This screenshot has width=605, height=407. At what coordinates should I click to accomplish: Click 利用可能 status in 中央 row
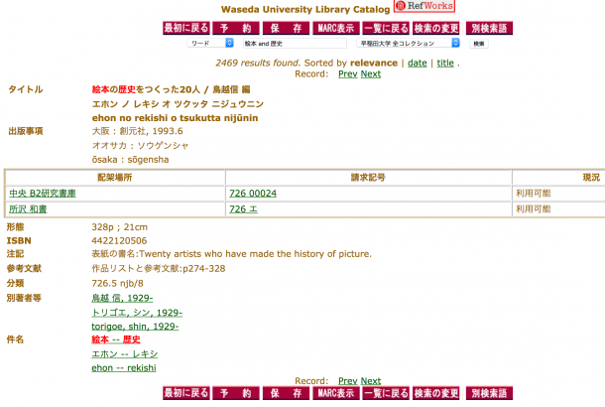tap(534, 194)
